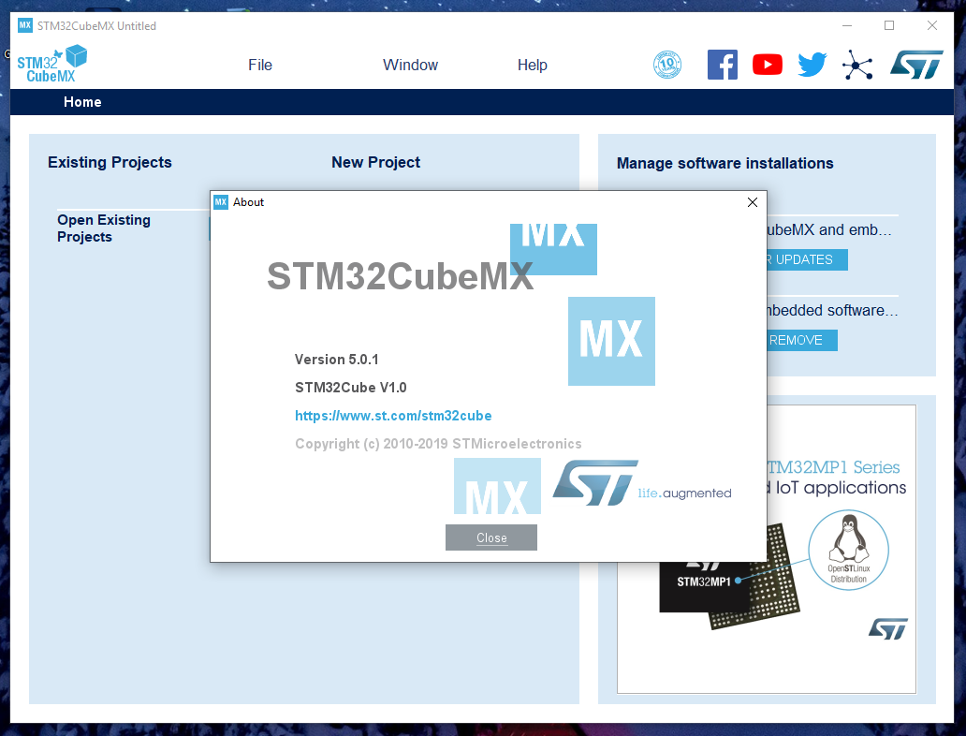Click the Manage software installations heading
Image resolution: width=966 pixels, height=736 pixels.
point(725,163)
